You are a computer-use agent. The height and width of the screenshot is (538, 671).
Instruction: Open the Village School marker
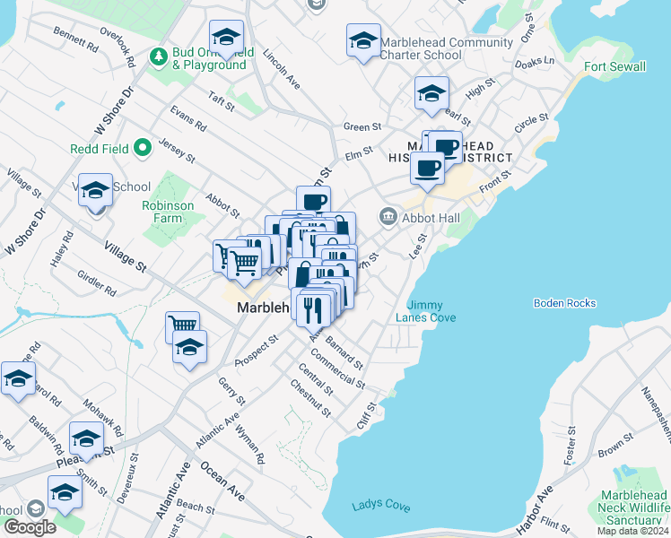(x=95, y=191)
